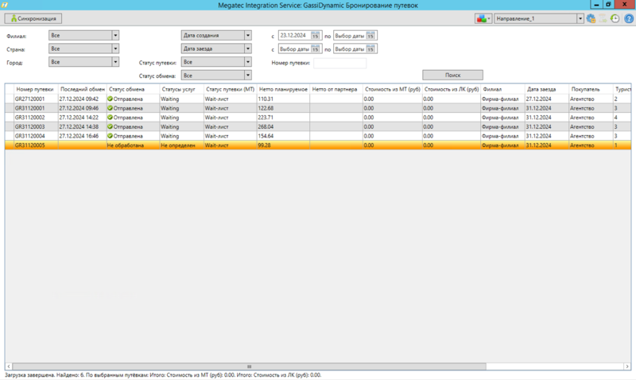
Task: Expand the Страна filter dropdown
Action: (x=115, y=48)
